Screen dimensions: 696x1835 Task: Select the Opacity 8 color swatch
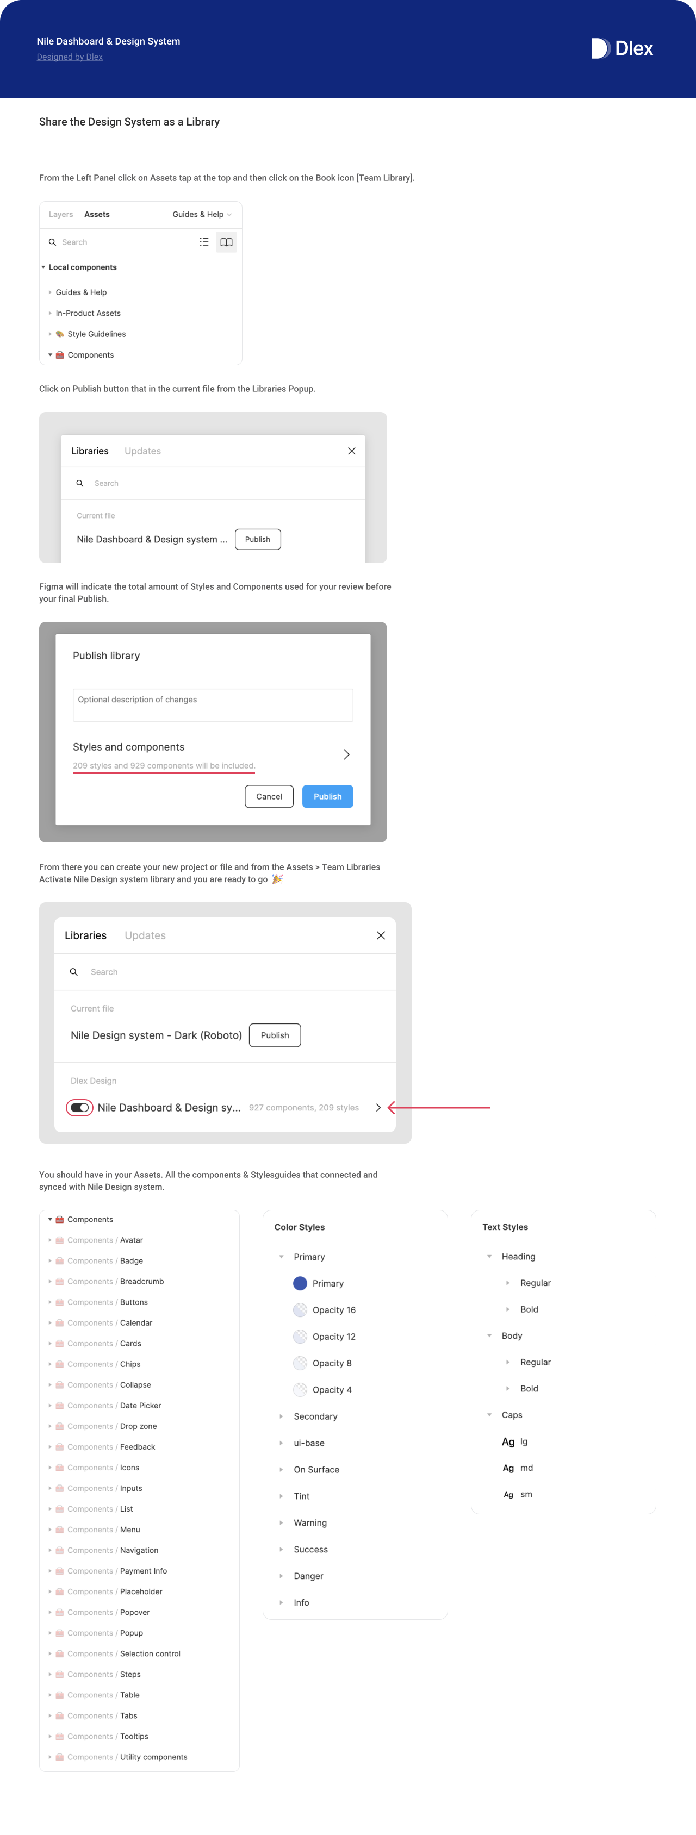300,1363
